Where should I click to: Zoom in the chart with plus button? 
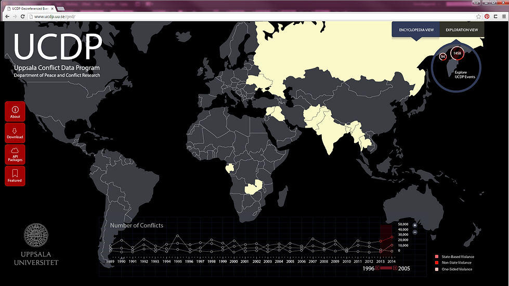pyautogui.click(x=414, y=225)
